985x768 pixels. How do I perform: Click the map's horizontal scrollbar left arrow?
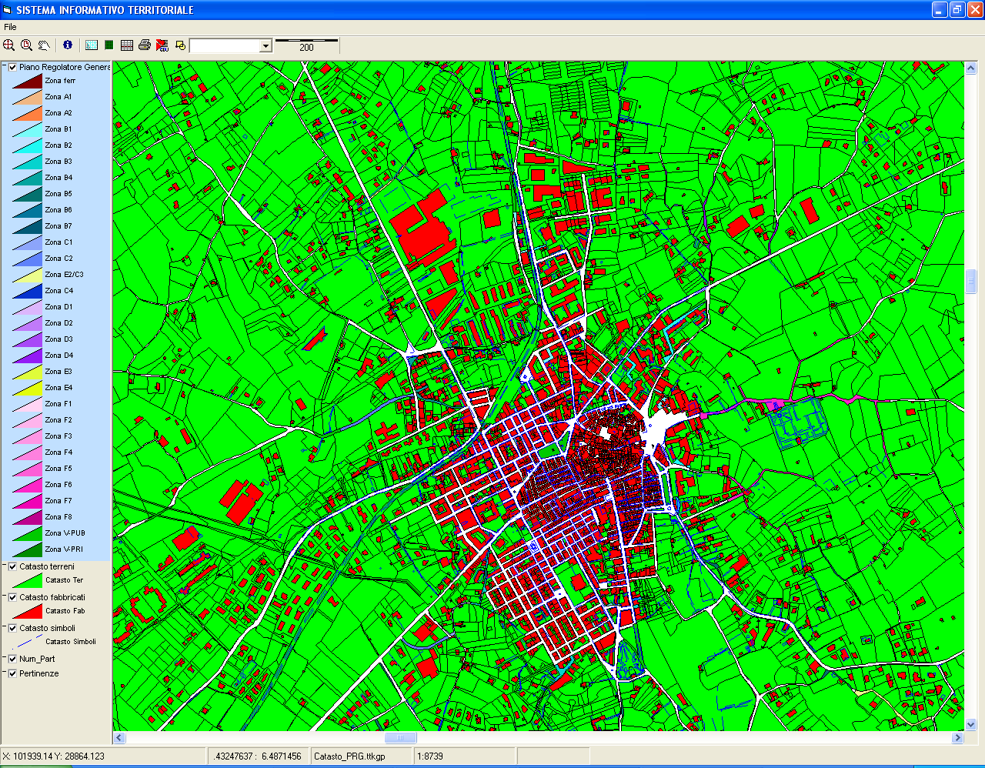pyautogui.click(x=119, y=737)
